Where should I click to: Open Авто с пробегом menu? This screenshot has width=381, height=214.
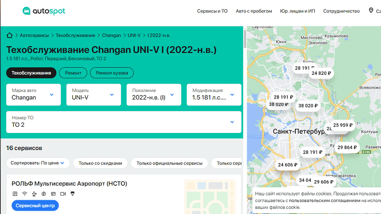click(254, 11)
